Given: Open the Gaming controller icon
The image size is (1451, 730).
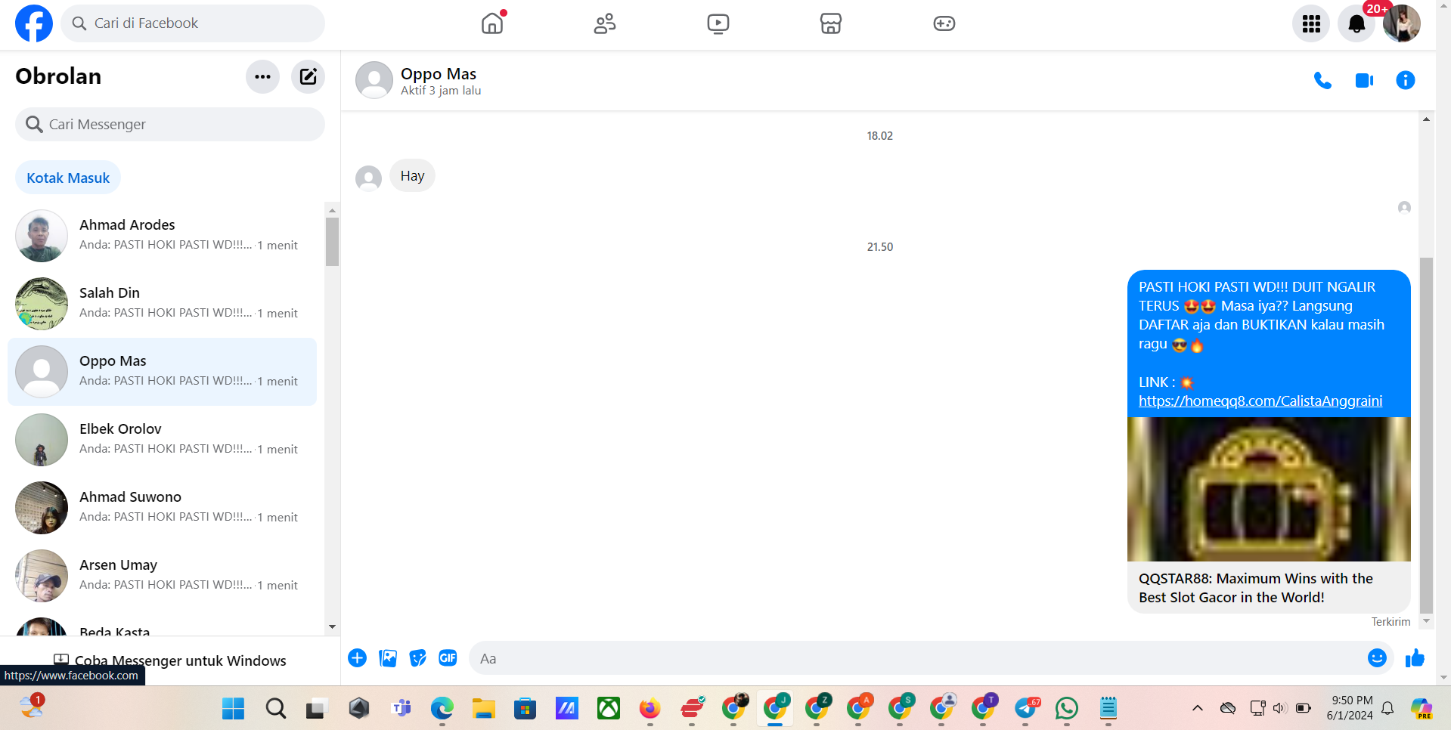Looking at the screenshot, I should click(x=944, y=23).
